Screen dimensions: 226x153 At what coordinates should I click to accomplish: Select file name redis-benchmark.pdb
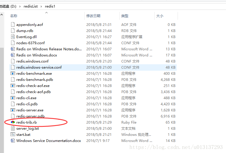tap(35, 79)
